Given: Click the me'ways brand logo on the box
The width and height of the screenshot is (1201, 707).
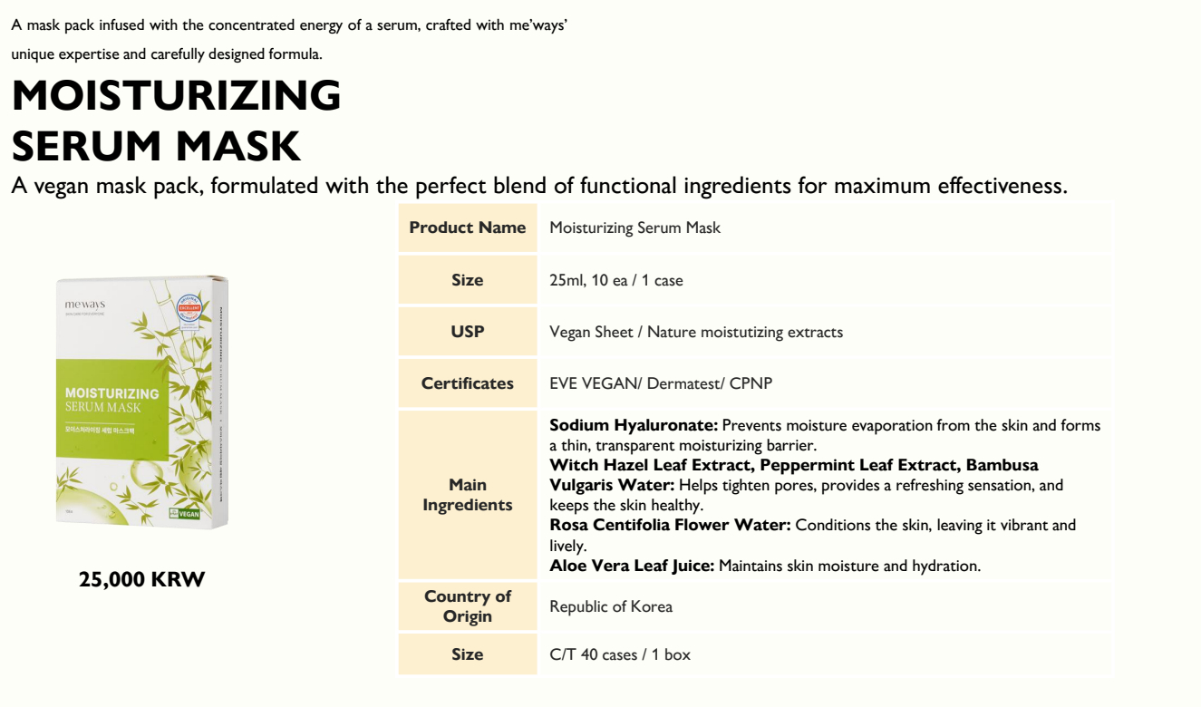Looking at the screenshot, I should (84, 305).
